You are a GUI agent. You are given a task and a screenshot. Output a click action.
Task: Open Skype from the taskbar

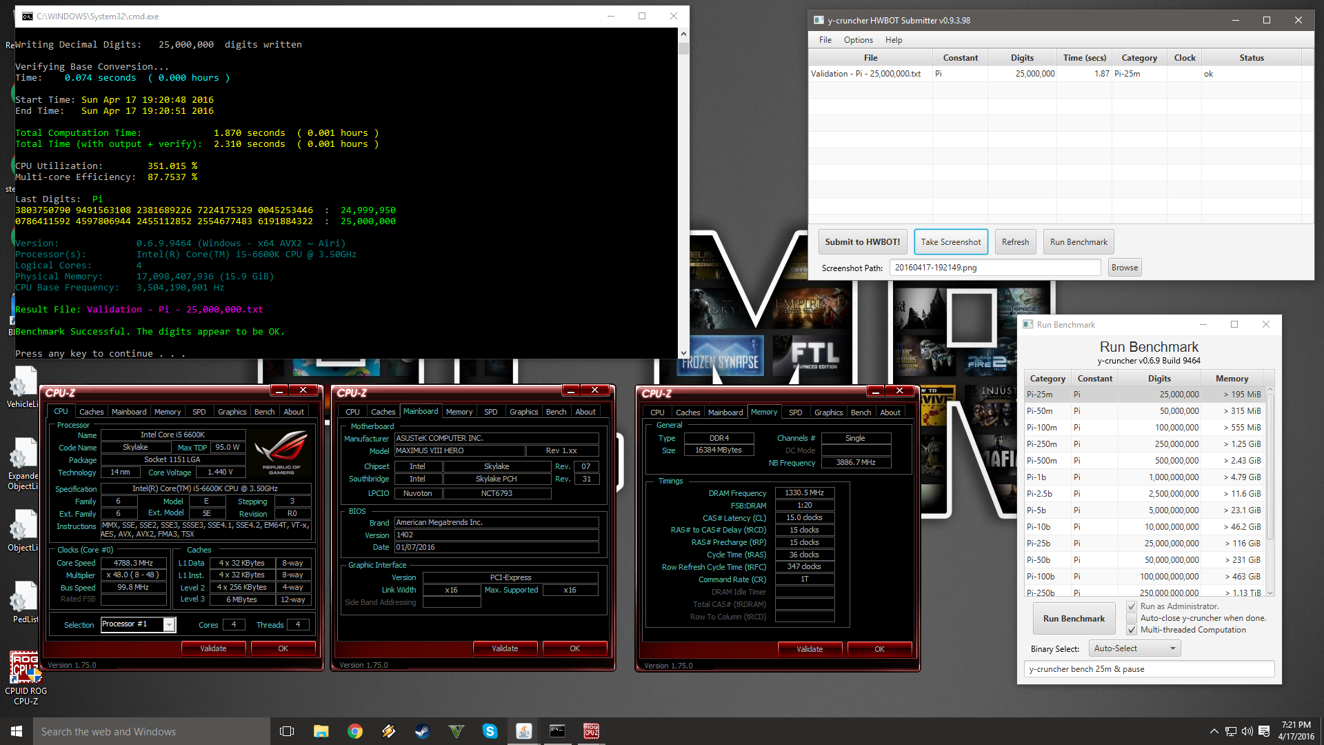coord(490,731)
